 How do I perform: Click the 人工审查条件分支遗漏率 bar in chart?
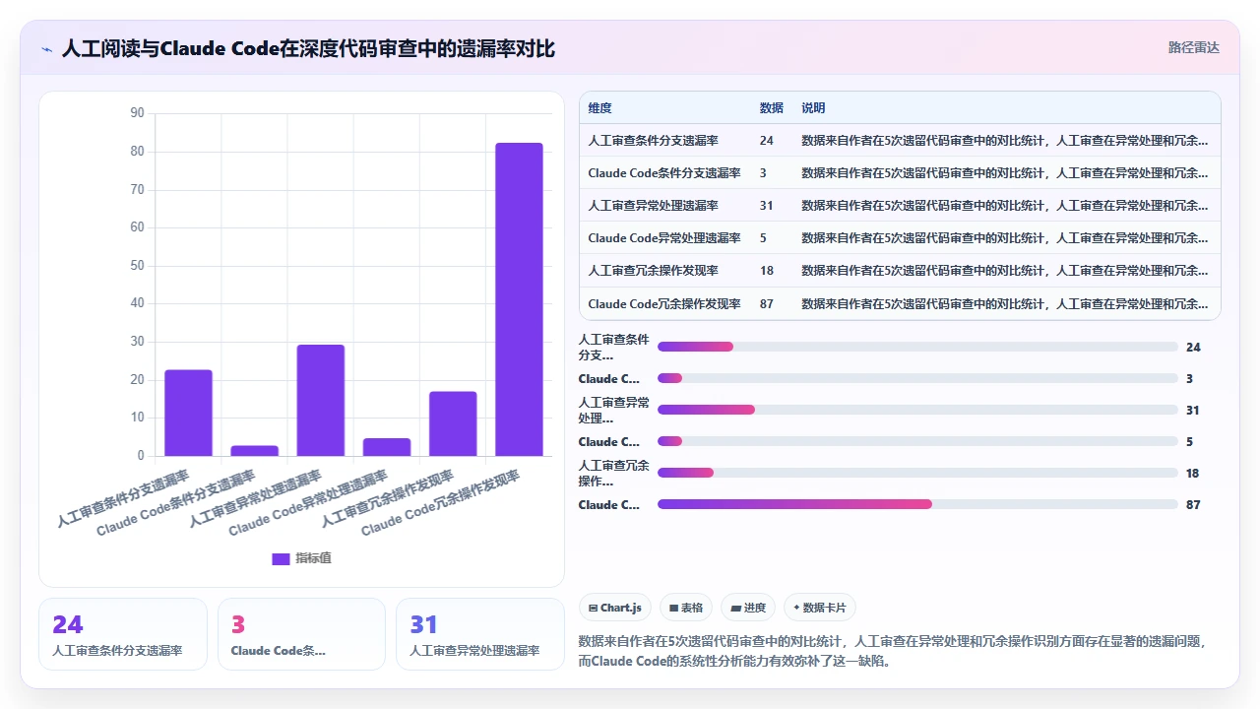pyautogui.click(x=188, y=413)
